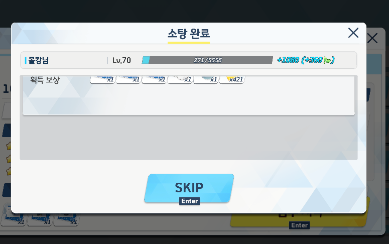The image size is (389, 244).
Task: Click the +1080 EXP gain text
Action: pos(288,60)
